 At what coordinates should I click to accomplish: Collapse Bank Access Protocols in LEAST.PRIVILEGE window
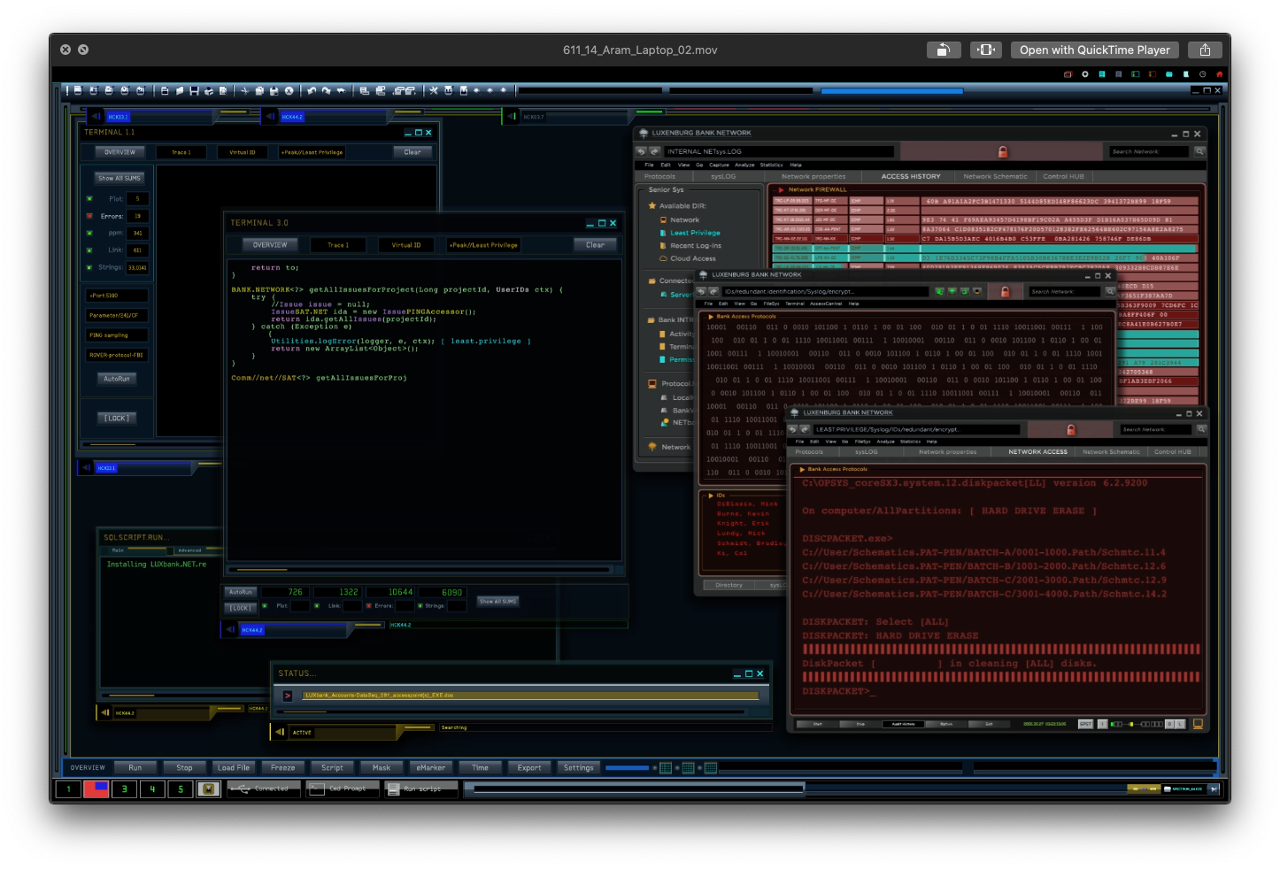coord(802,469)
